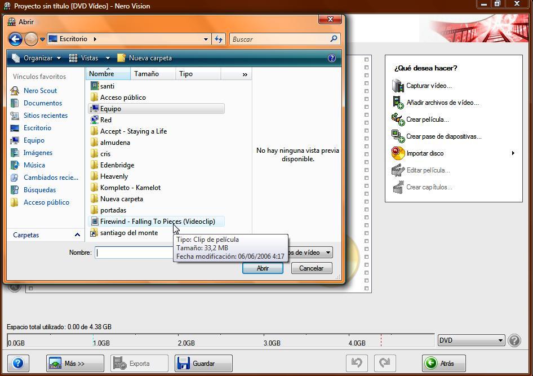Click the help button at bottom left
533x376 pixels.
pos(18,364)
